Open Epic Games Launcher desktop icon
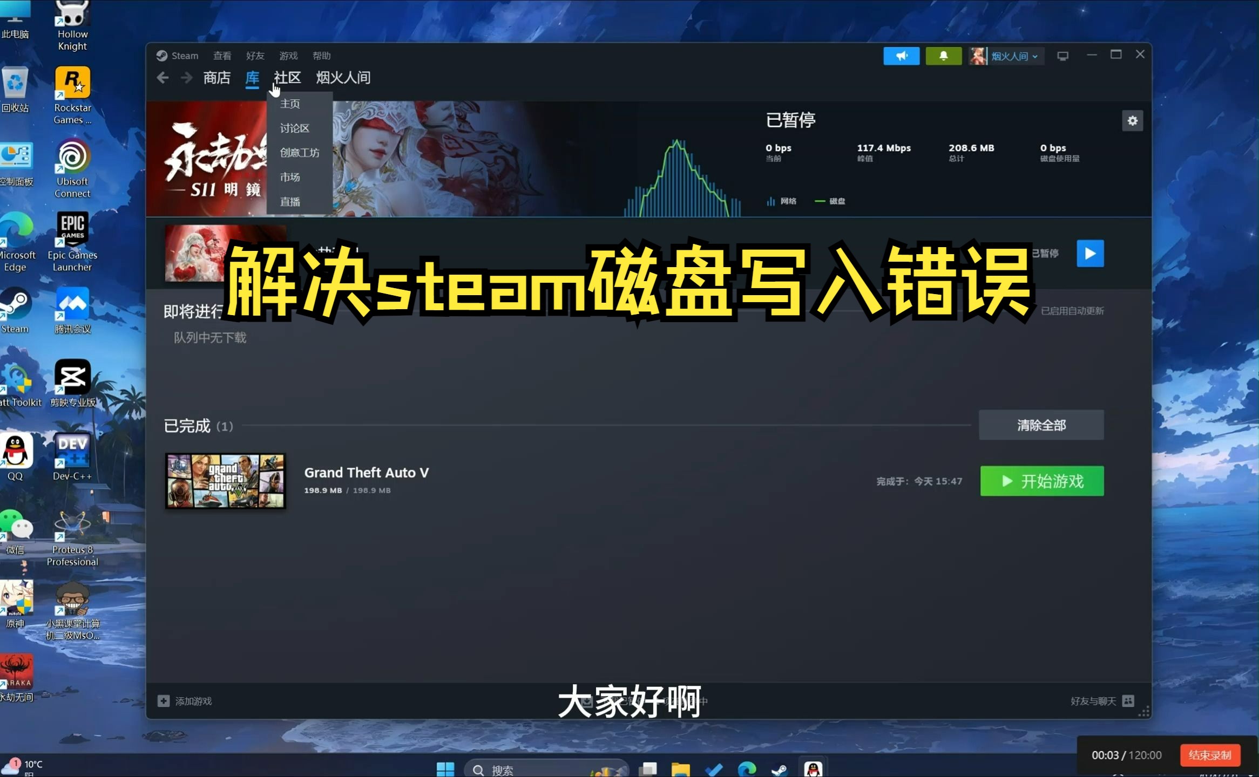Image resolution: width=1259 pixels, height=777 pixels. click(72, 242)
